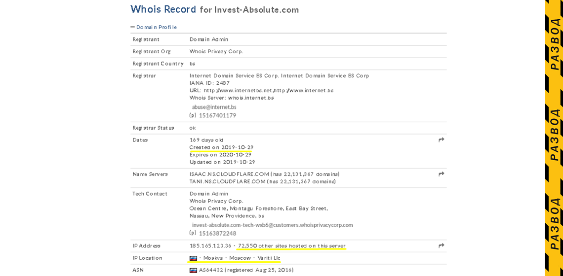Click 'Updated on 2019-10-29' date
The width and height of the screenshot is (563, 276).
pos(222,162)
